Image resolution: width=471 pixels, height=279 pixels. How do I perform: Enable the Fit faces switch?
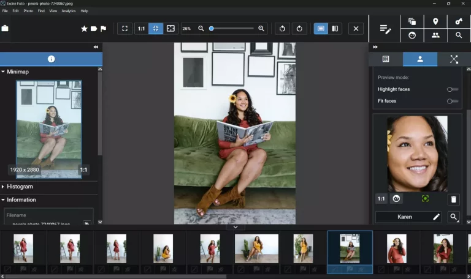(x=453, y=101)
